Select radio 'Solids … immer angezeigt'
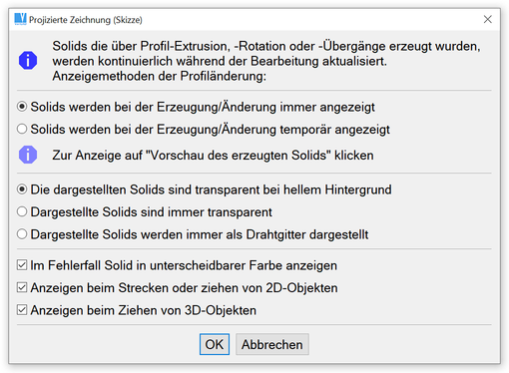 click(22, 107)
